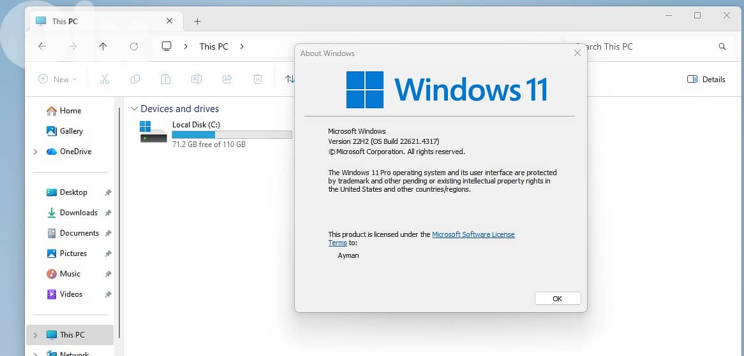Click the Cut scissors icon in toolbar
Screen dimensions: 744x356
point(105,79)
